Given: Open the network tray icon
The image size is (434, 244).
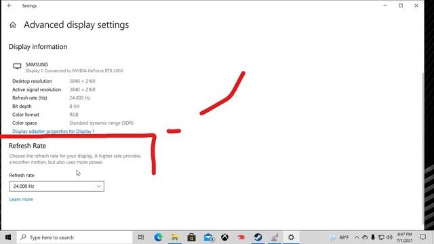Looking at the screenshot, I should click(381, 237).
